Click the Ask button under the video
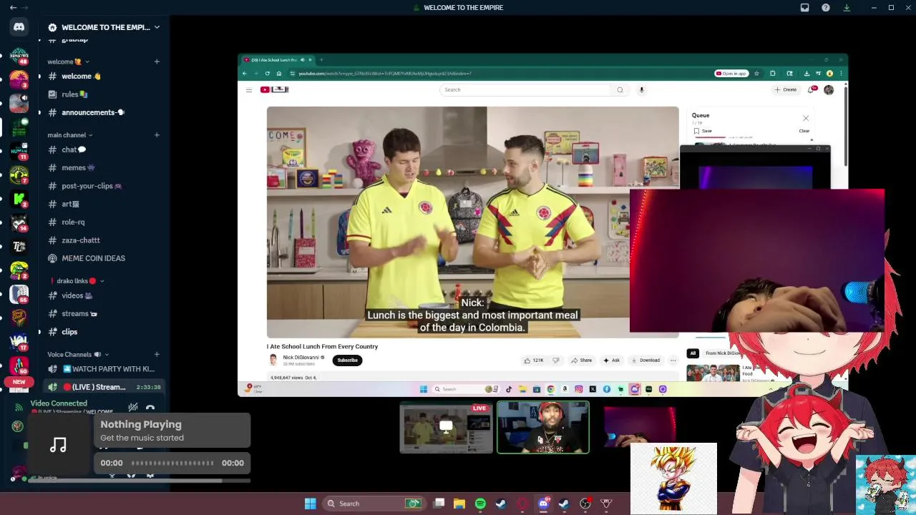This screenshot has width=916, height=515. [x=611, y=360]
